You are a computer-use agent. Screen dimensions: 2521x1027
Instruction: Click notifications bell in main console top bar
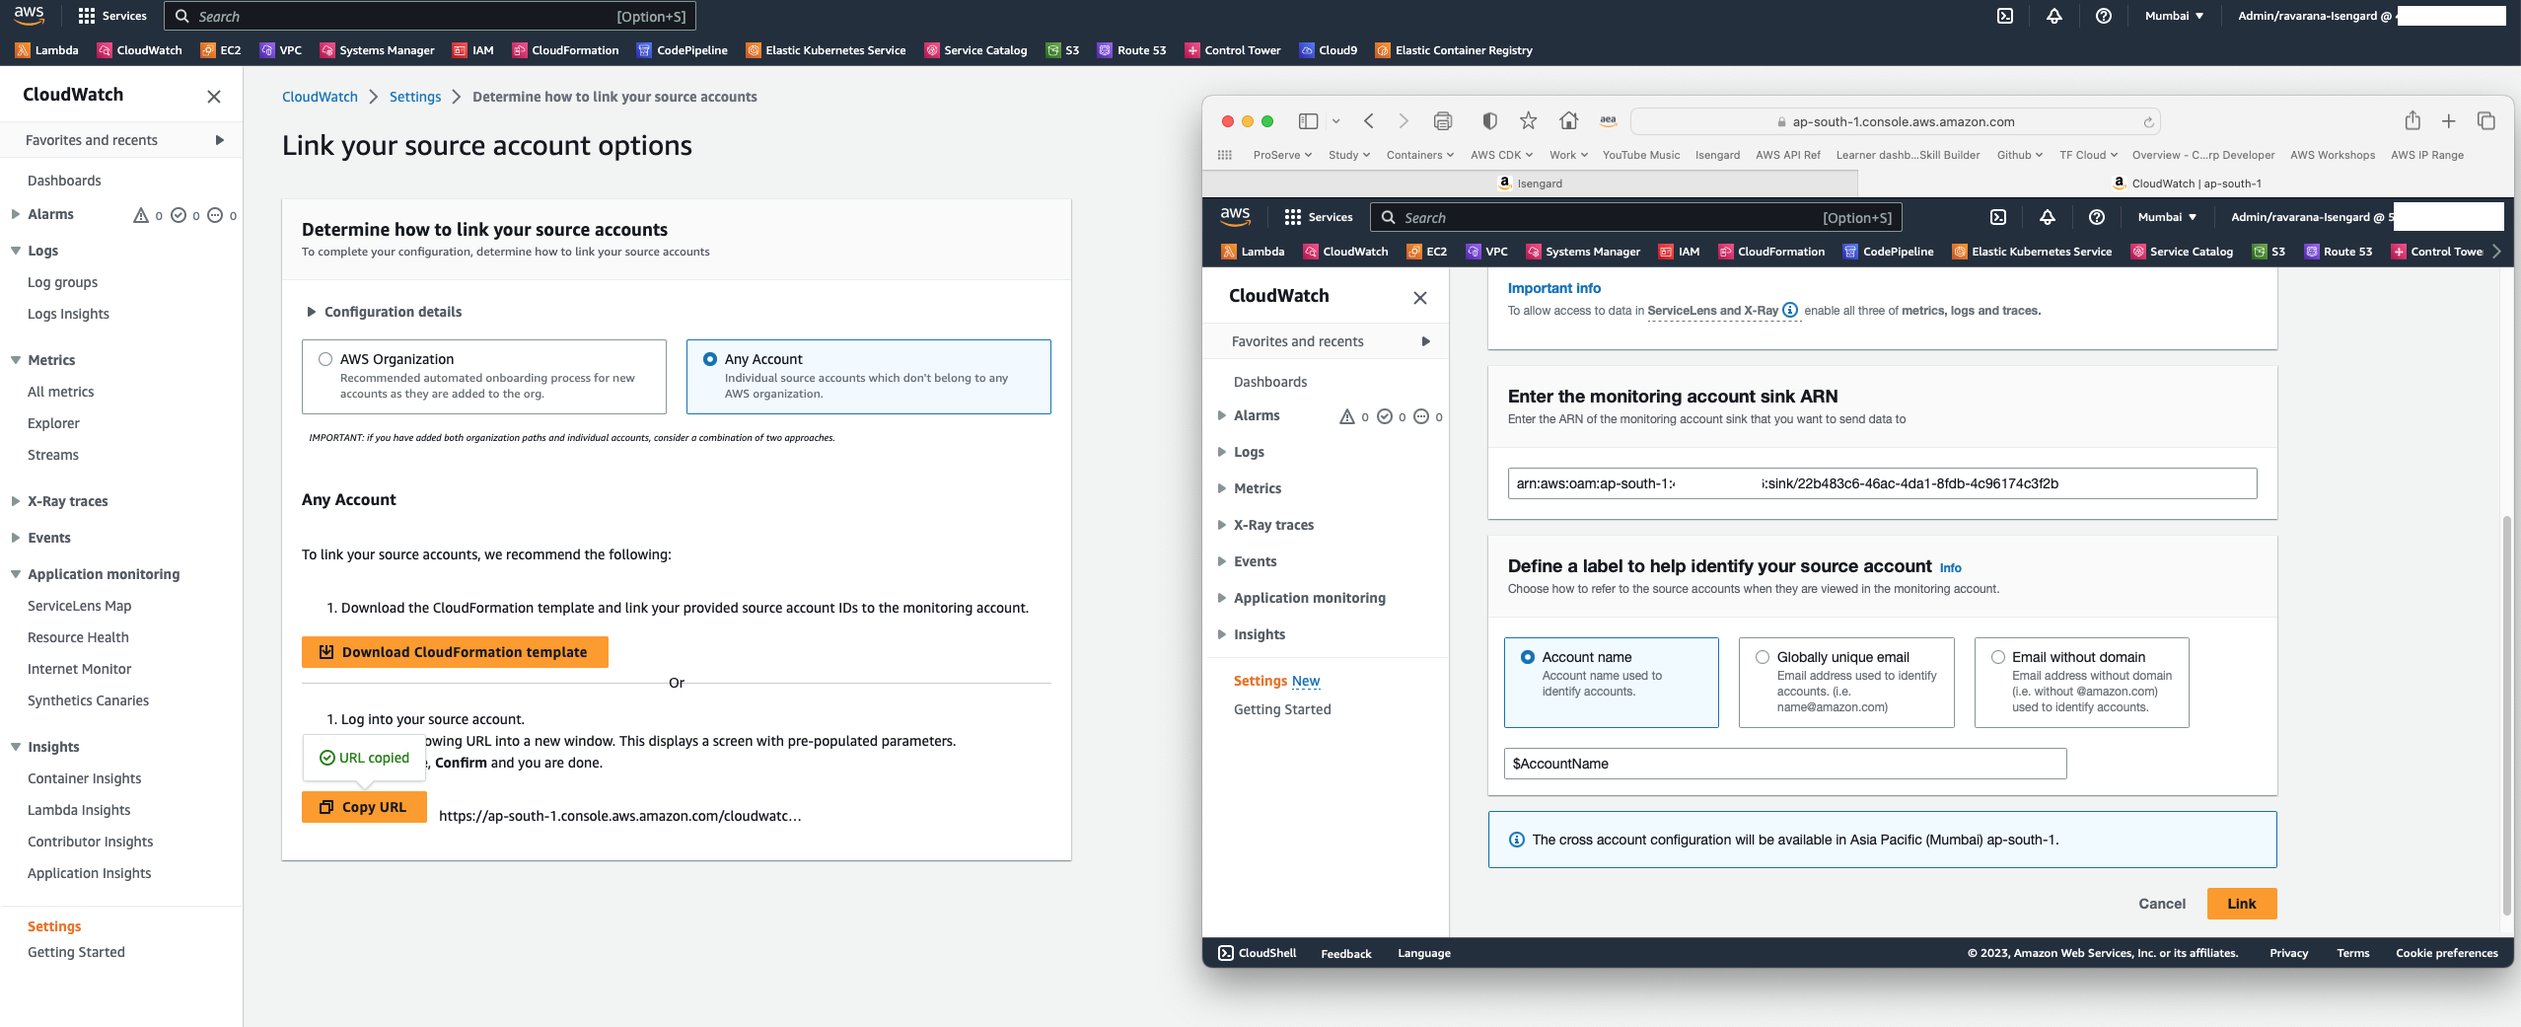pos(2054,16)
